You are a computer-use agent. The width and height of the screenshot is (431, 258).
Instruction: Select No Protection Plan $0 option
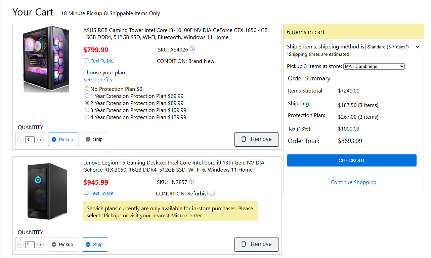tap(87, 89)
